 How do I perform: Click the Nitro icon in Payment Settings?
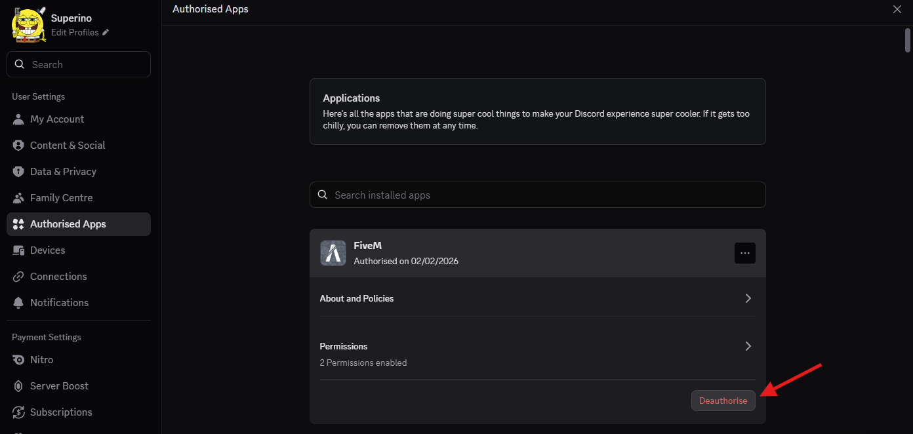coord(18,360)
